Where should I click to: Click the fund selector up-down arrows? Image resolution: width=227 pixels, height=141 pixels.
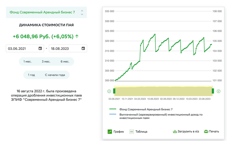point(82,12)
